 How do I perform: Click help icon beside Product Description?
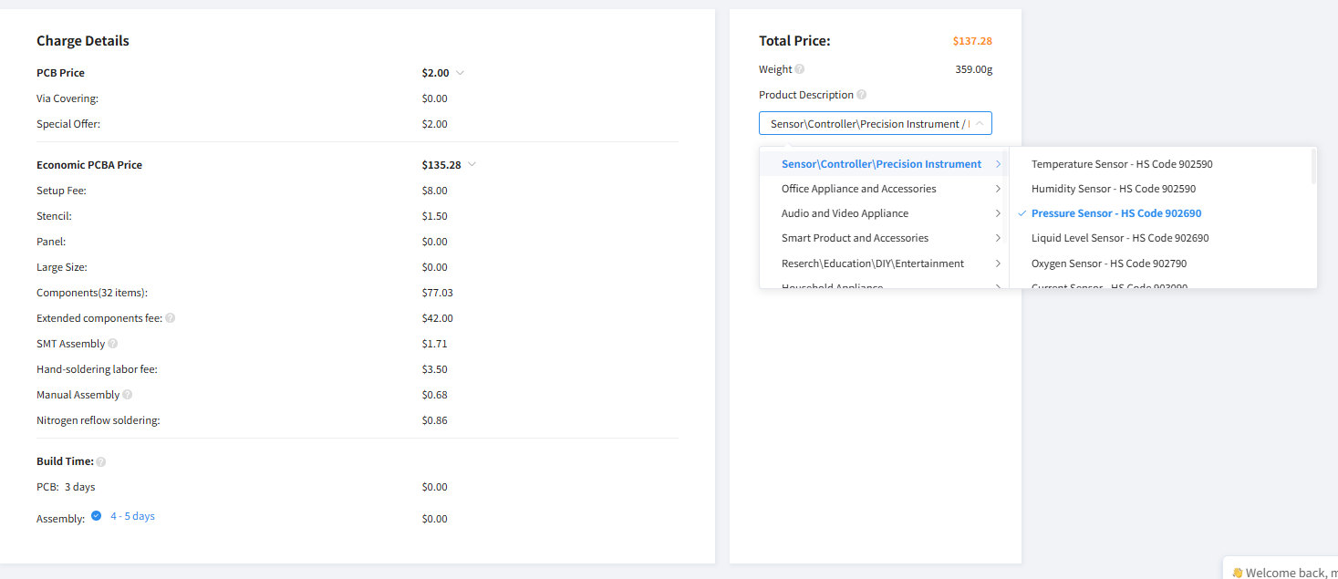point(862,95)
